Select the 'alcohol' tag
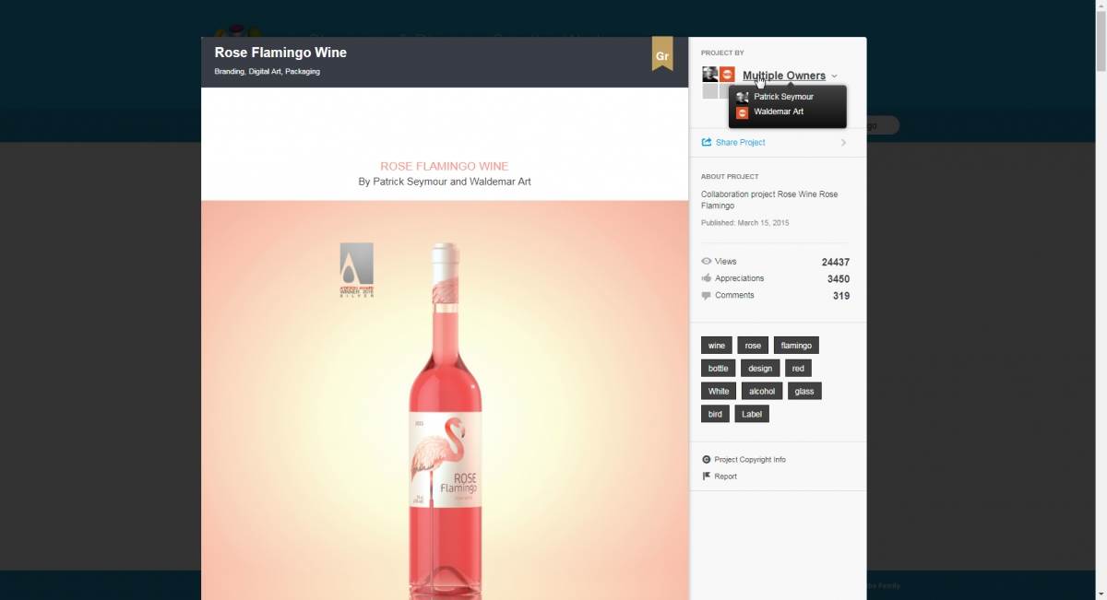The height and width of the screenshot is (600, 1107). (761, 391)
